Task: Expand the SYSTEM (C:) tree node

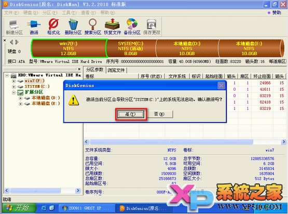Action: (13, 87)
